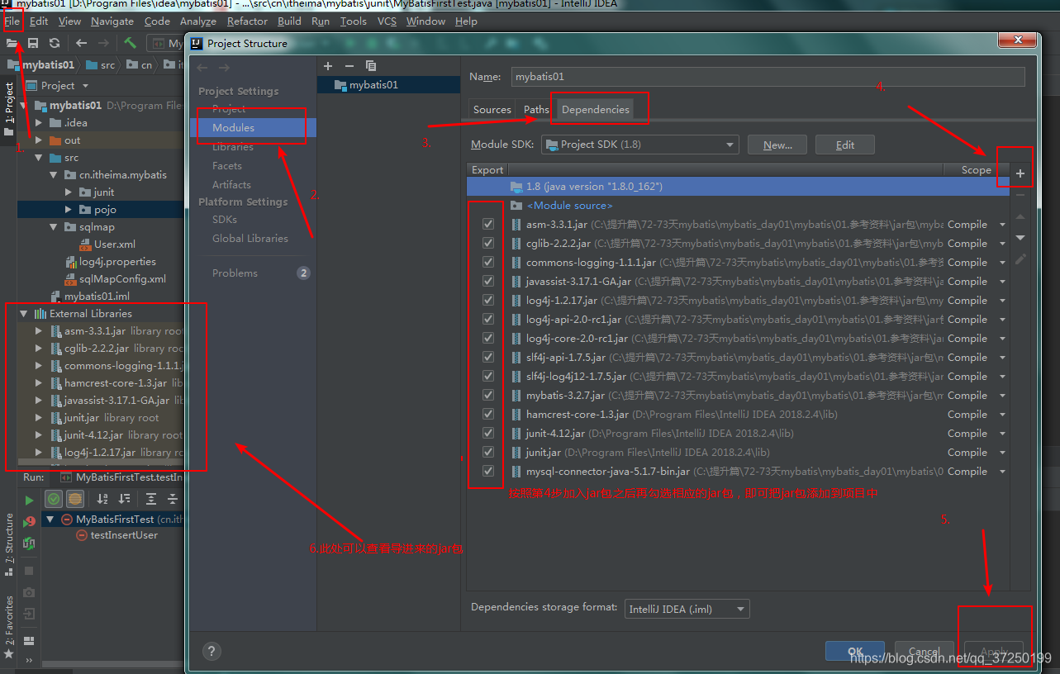This screenshot has width=1060, height=674.
Task: Click the Synchronize refresh icon in toolbar
Action: coord(54,43)
